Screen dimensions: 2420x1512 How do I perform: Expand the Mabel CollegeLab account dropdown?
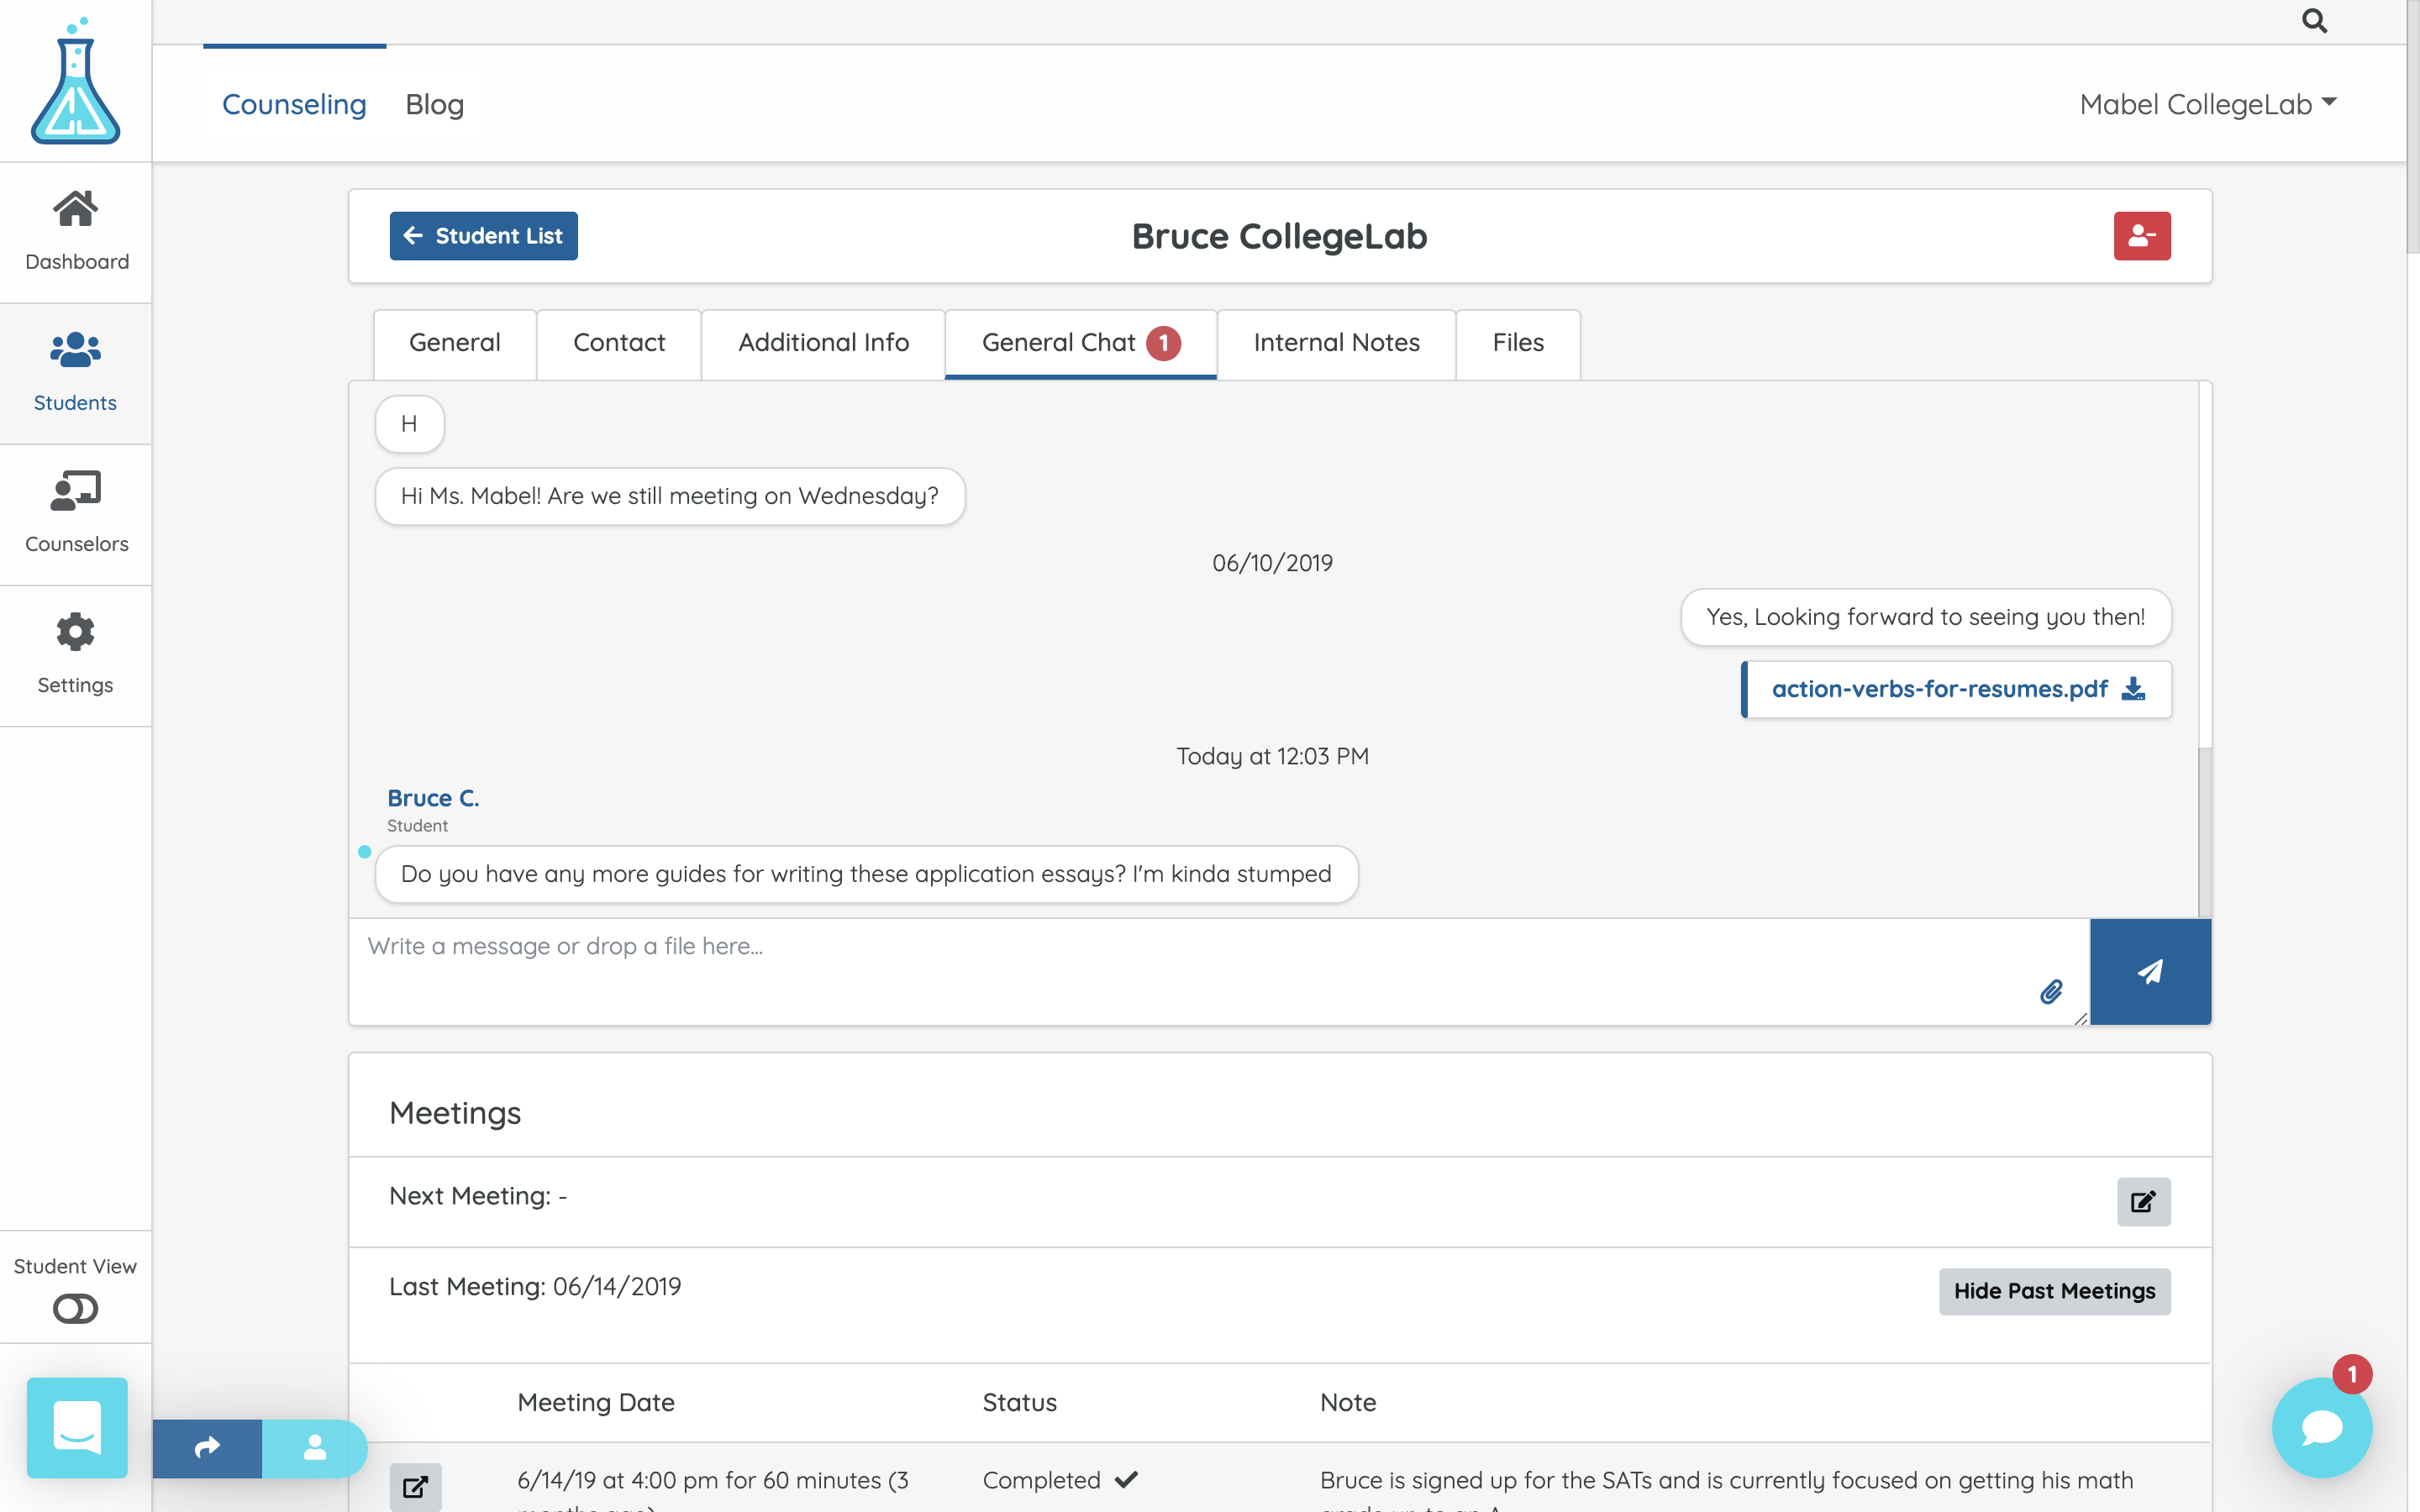(x=2207, y=104)
